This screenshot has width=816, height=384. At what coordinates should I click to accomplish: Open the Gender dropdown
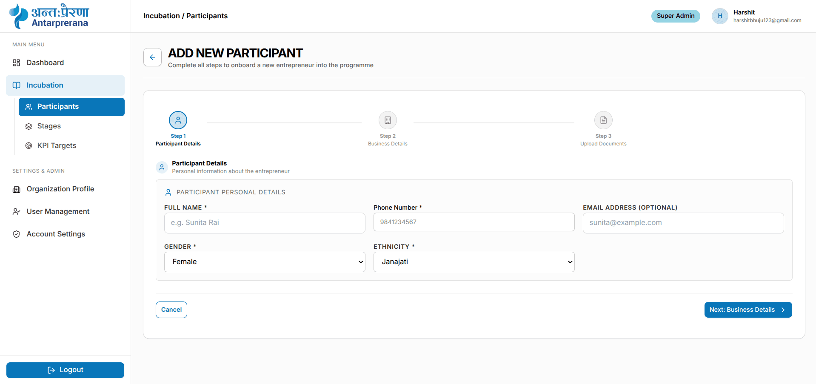click(265, 262)
